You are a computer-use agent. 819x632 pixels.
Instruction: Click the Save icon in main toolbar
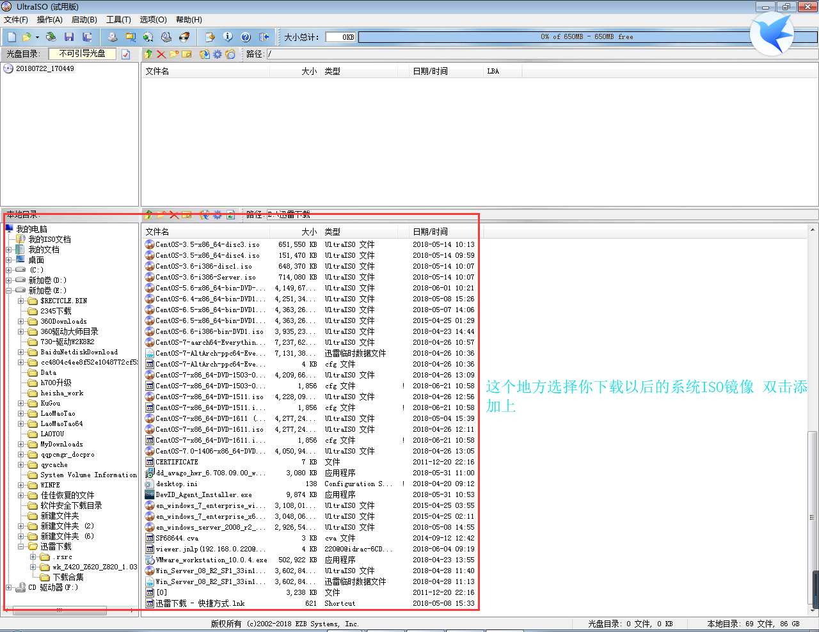point(69,37)
